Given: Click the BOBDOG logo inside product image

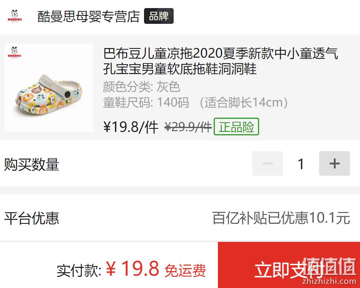Looking at the screenshot, I should 14,52.
